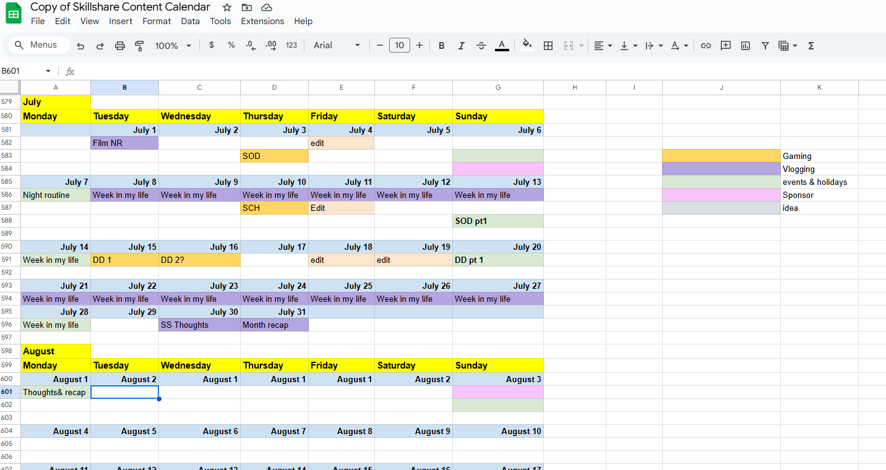Decrease decimal places
Viewport: 886px width, 470px height.
point(251,45)
